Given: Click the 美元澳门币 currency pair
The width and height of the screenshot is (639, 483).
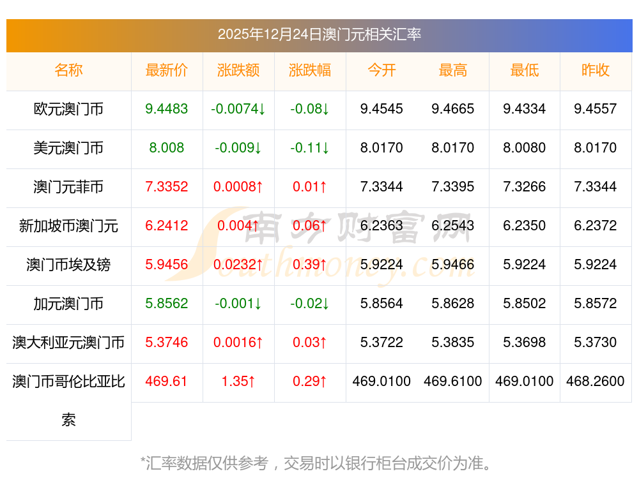Looking at the screenshot, I should click(x=68, y=148).
